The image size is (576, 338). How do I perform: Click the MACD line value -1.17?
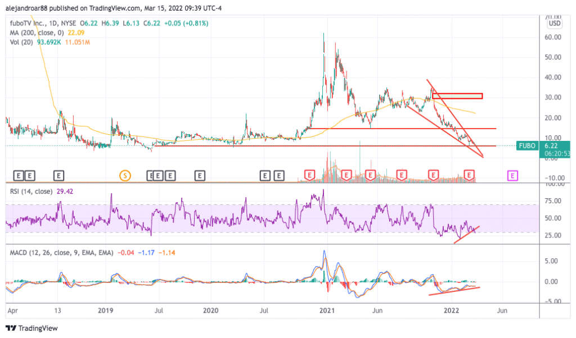[x=146, y=253]
